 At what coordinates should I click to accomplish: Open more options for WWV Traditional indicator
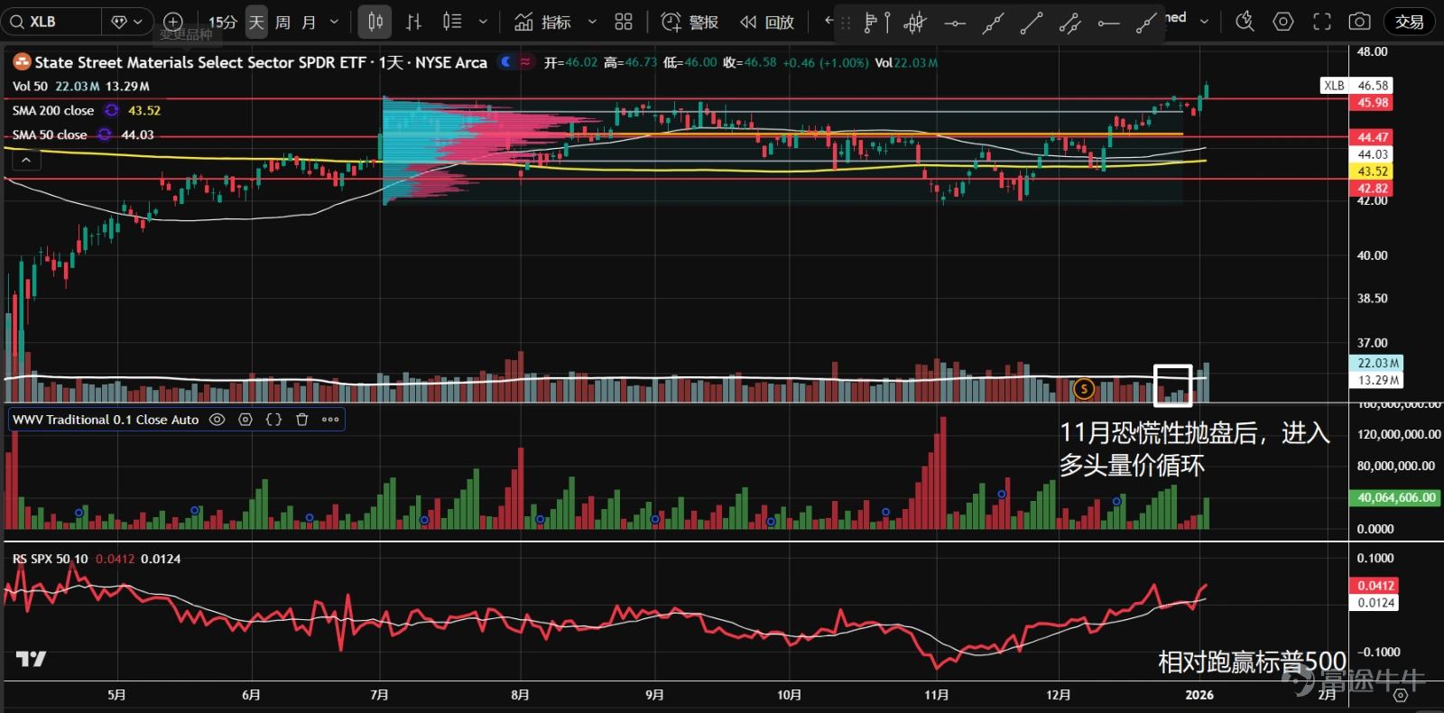pos(330,420)
